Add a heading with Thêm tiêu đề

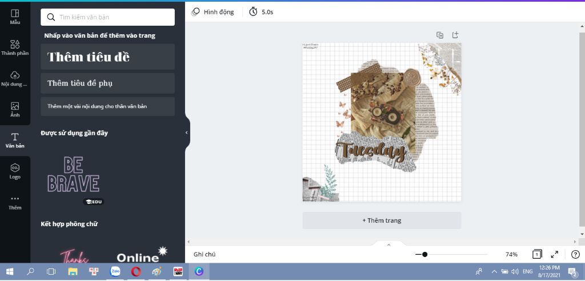(x=107, y=57)
